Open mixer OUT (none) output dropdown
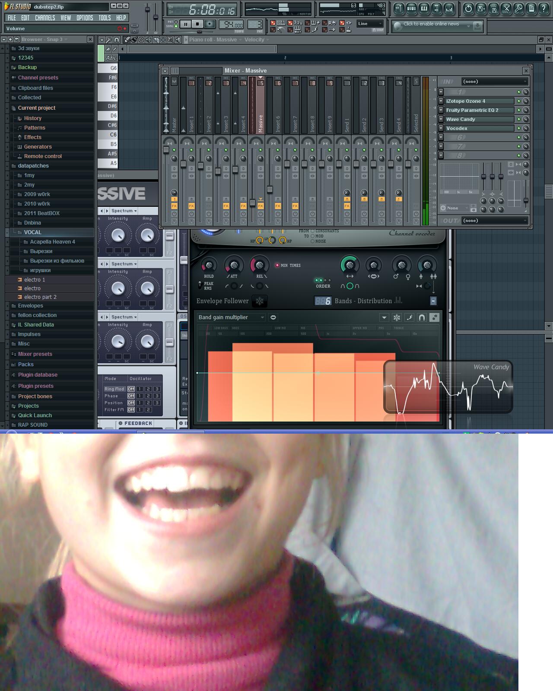The image size is (553, 691). (x=495, y=221)
